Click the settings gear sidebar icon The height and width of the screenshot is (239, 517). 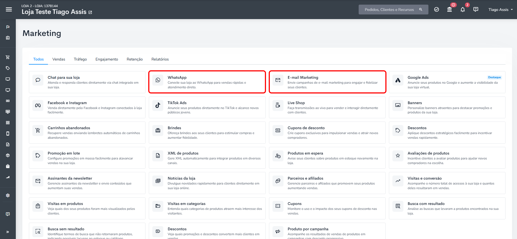click(x=8, y=195)
